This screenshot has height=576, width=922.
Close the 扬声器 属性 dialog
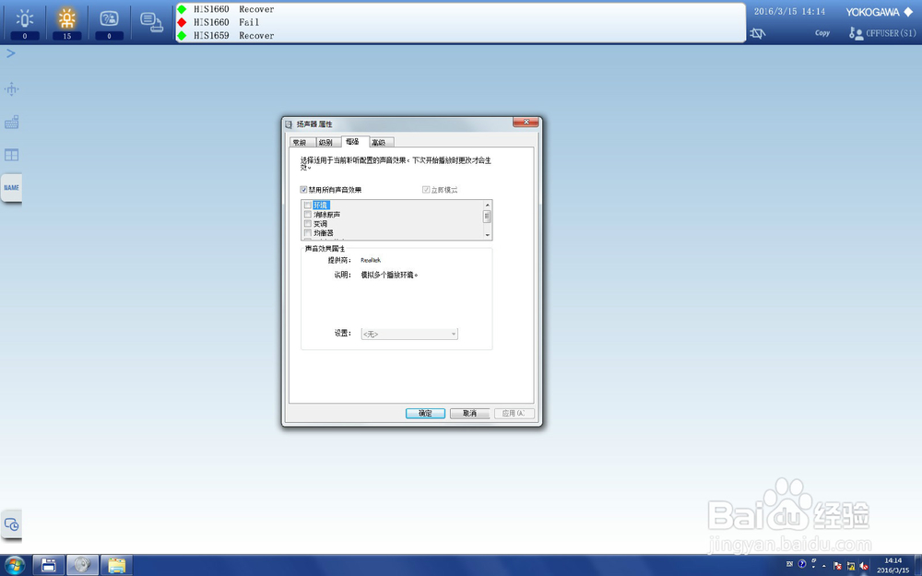pos(526,122)
